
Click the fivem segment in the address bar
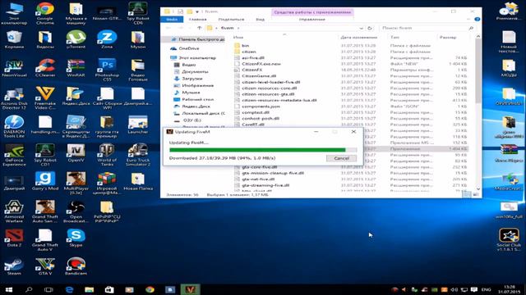(x=227, y=28)
